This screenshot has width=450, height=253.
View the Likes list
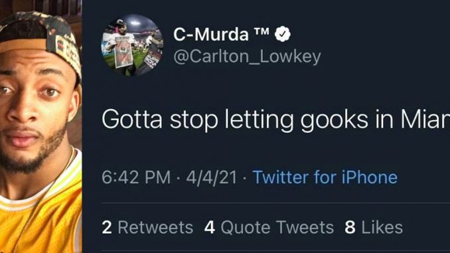[x=374, y=228]
